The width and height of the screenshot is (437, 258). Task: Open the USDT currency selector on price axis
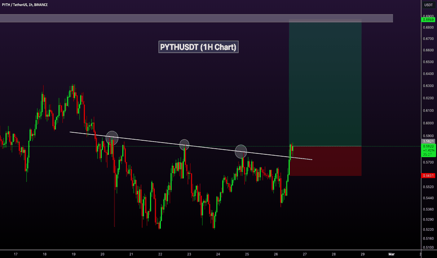coord(429,5)
